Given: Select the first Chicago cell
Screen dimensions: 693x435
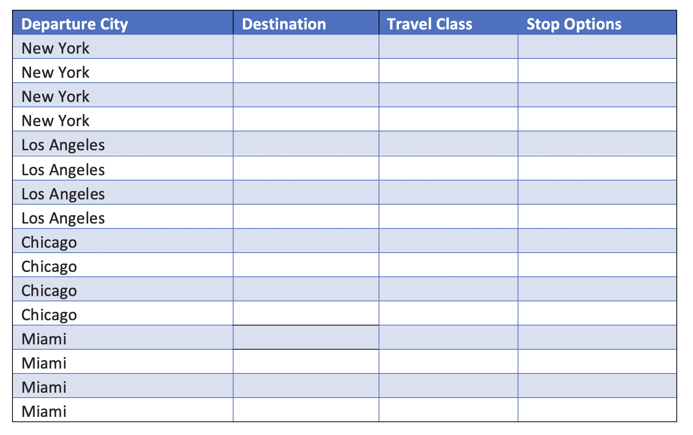Looking at the screenshot, I should [x=49, y=242].
